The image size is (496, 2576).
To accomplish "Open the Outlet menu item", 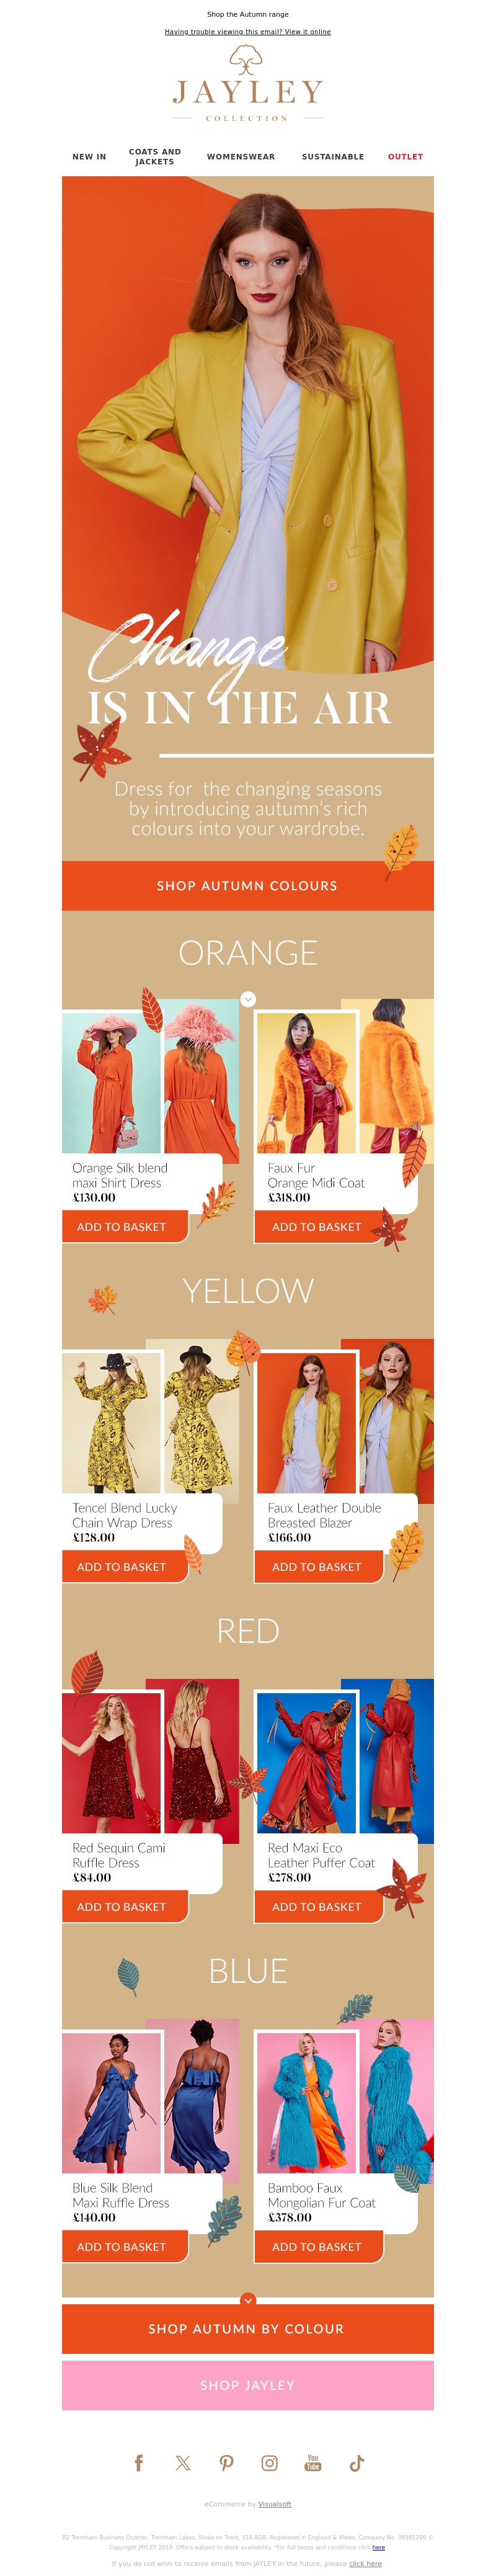I will pos(405,157).
